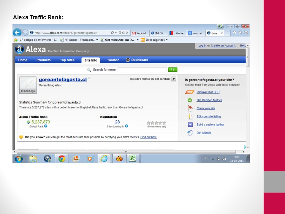The image size is (285, 214).
Task: Click the lightbulb Did you know icon
Action: pyautogui.click(x=21, y=137)
